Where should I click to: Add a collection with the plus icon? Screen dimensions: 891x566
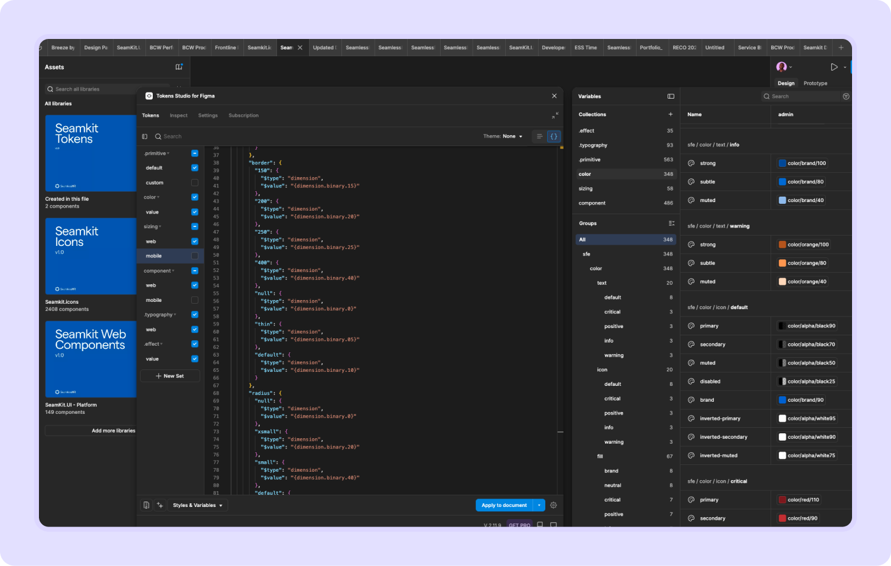click(x=671, y=114)
